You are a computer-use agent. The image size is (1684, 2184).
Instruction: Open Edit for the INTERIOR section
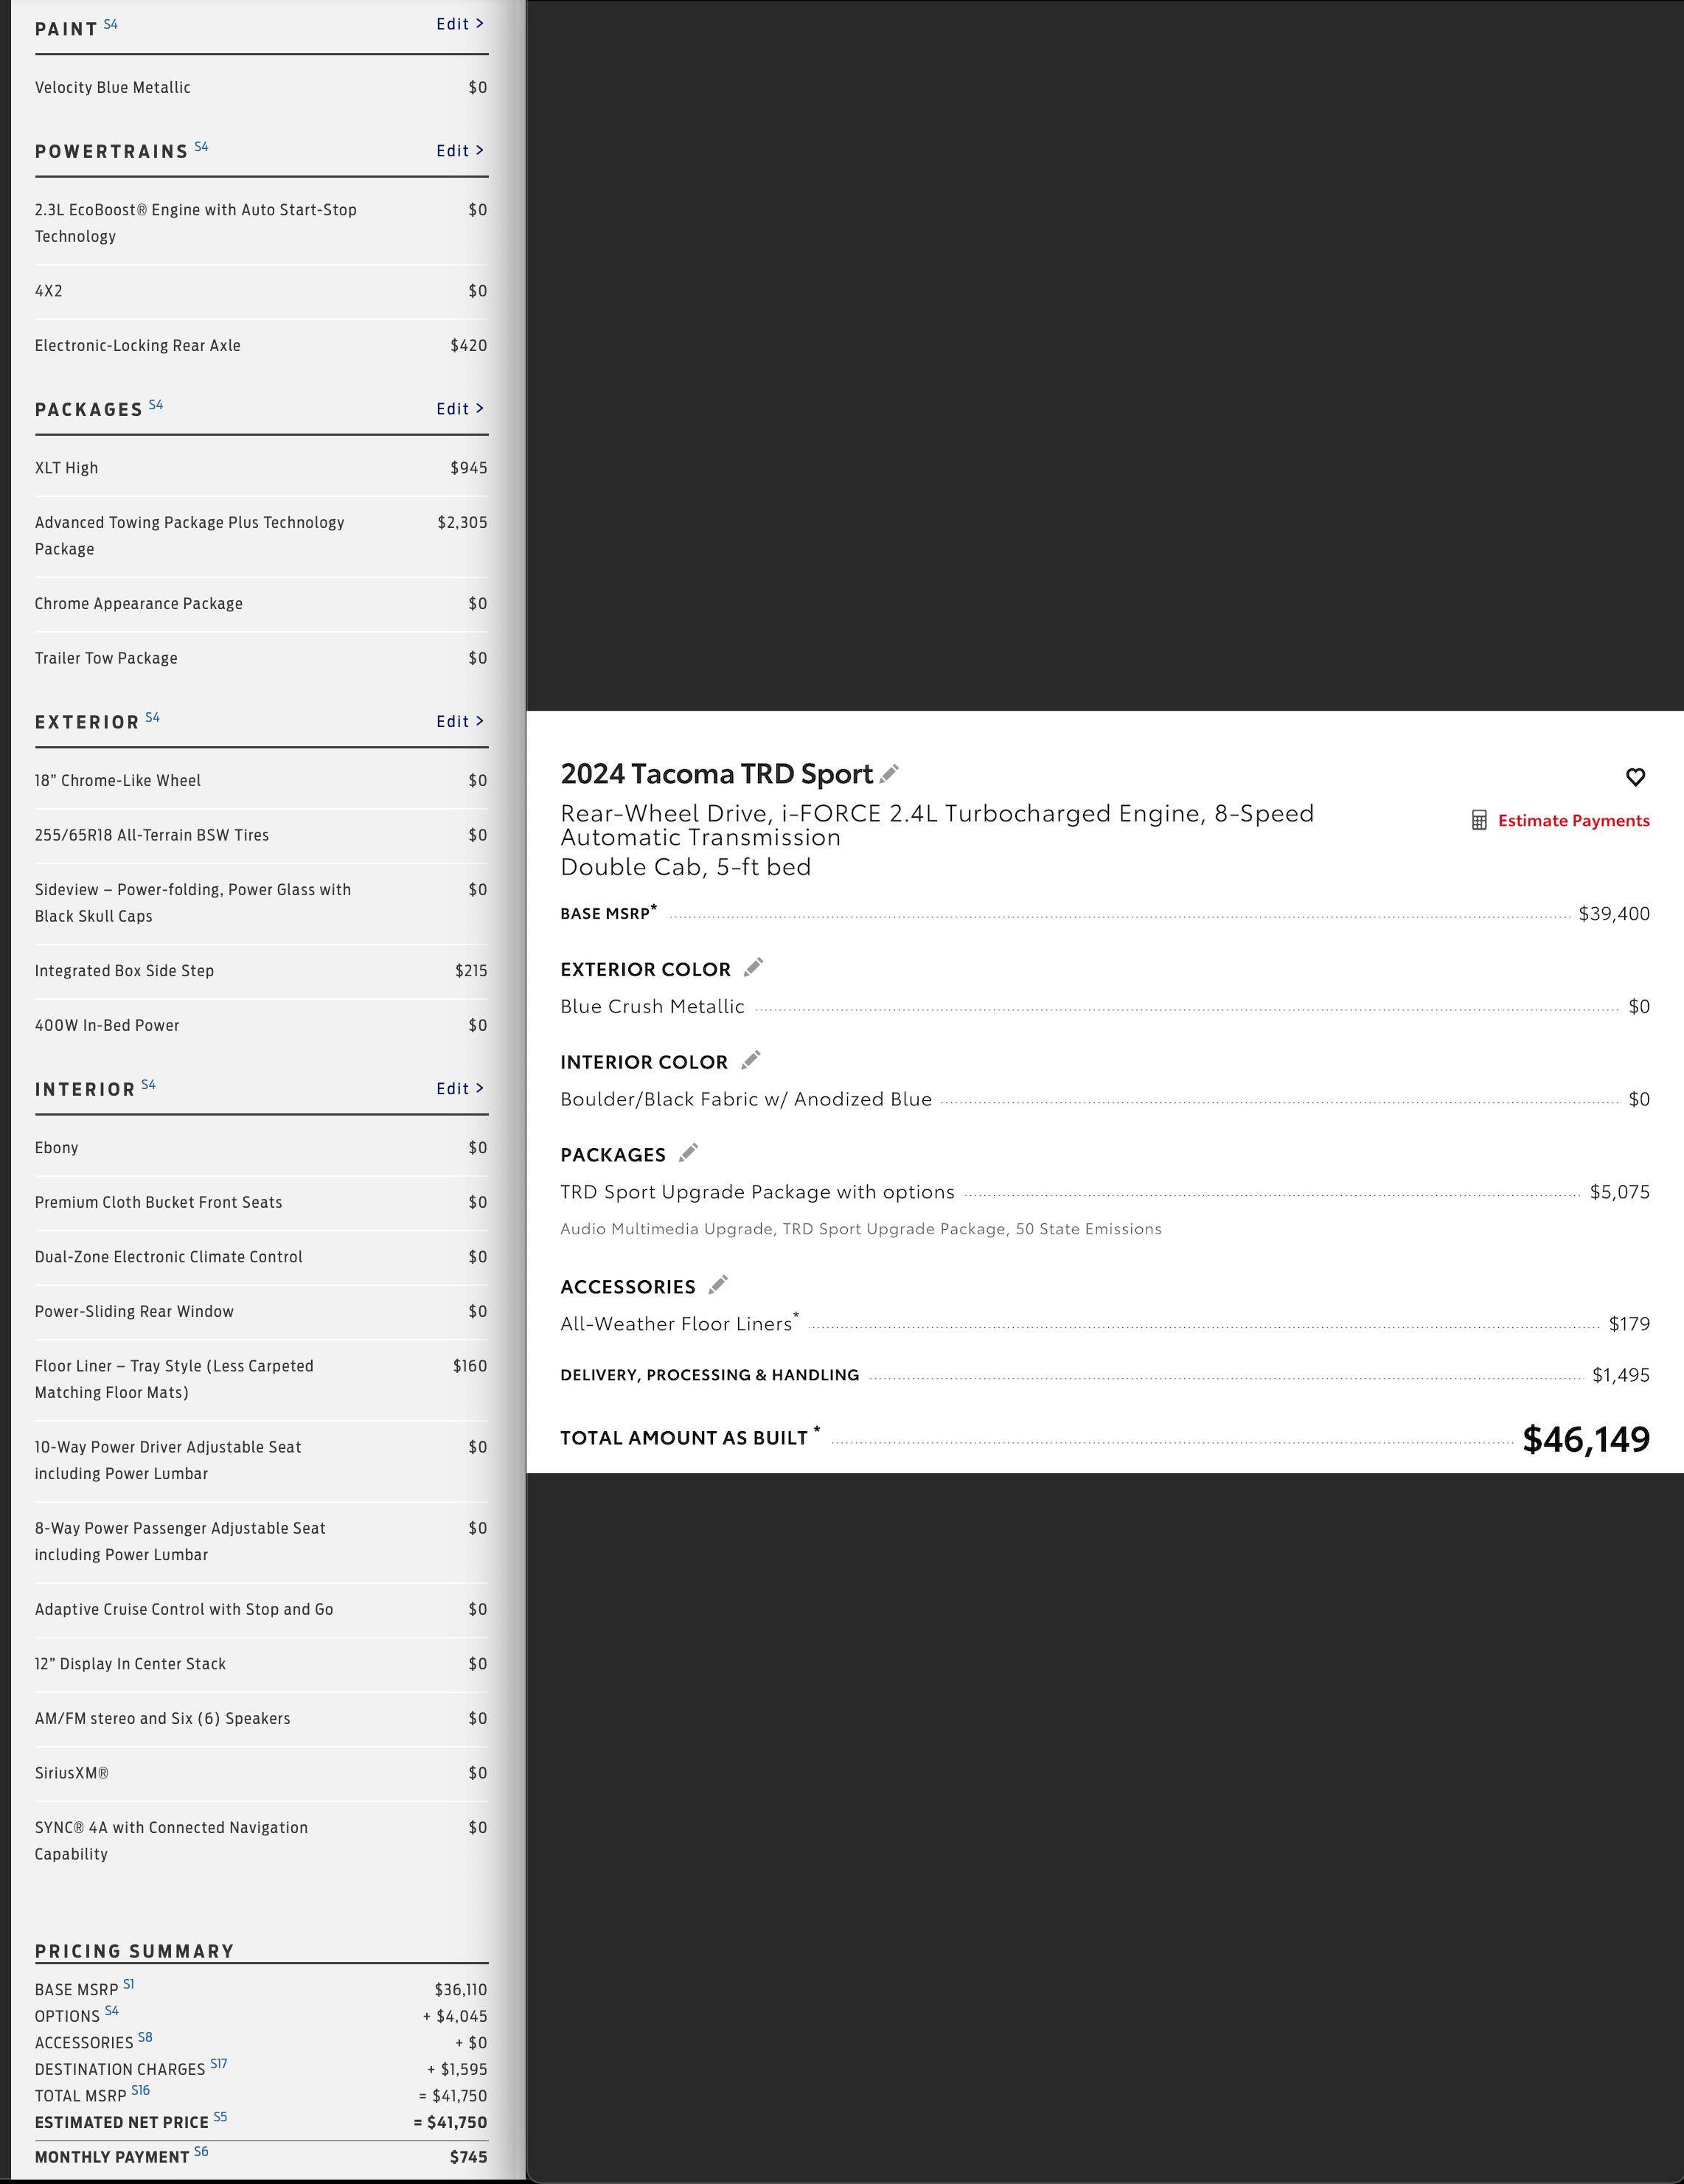click(460, 1089)
